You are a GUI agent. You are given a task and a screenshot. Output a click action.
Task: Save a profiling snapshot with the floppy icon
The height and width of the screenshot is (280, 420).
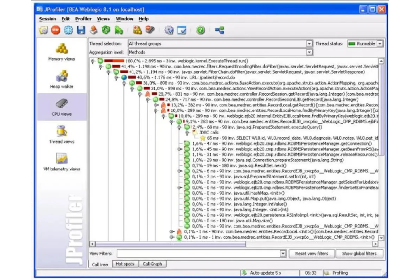81,30
